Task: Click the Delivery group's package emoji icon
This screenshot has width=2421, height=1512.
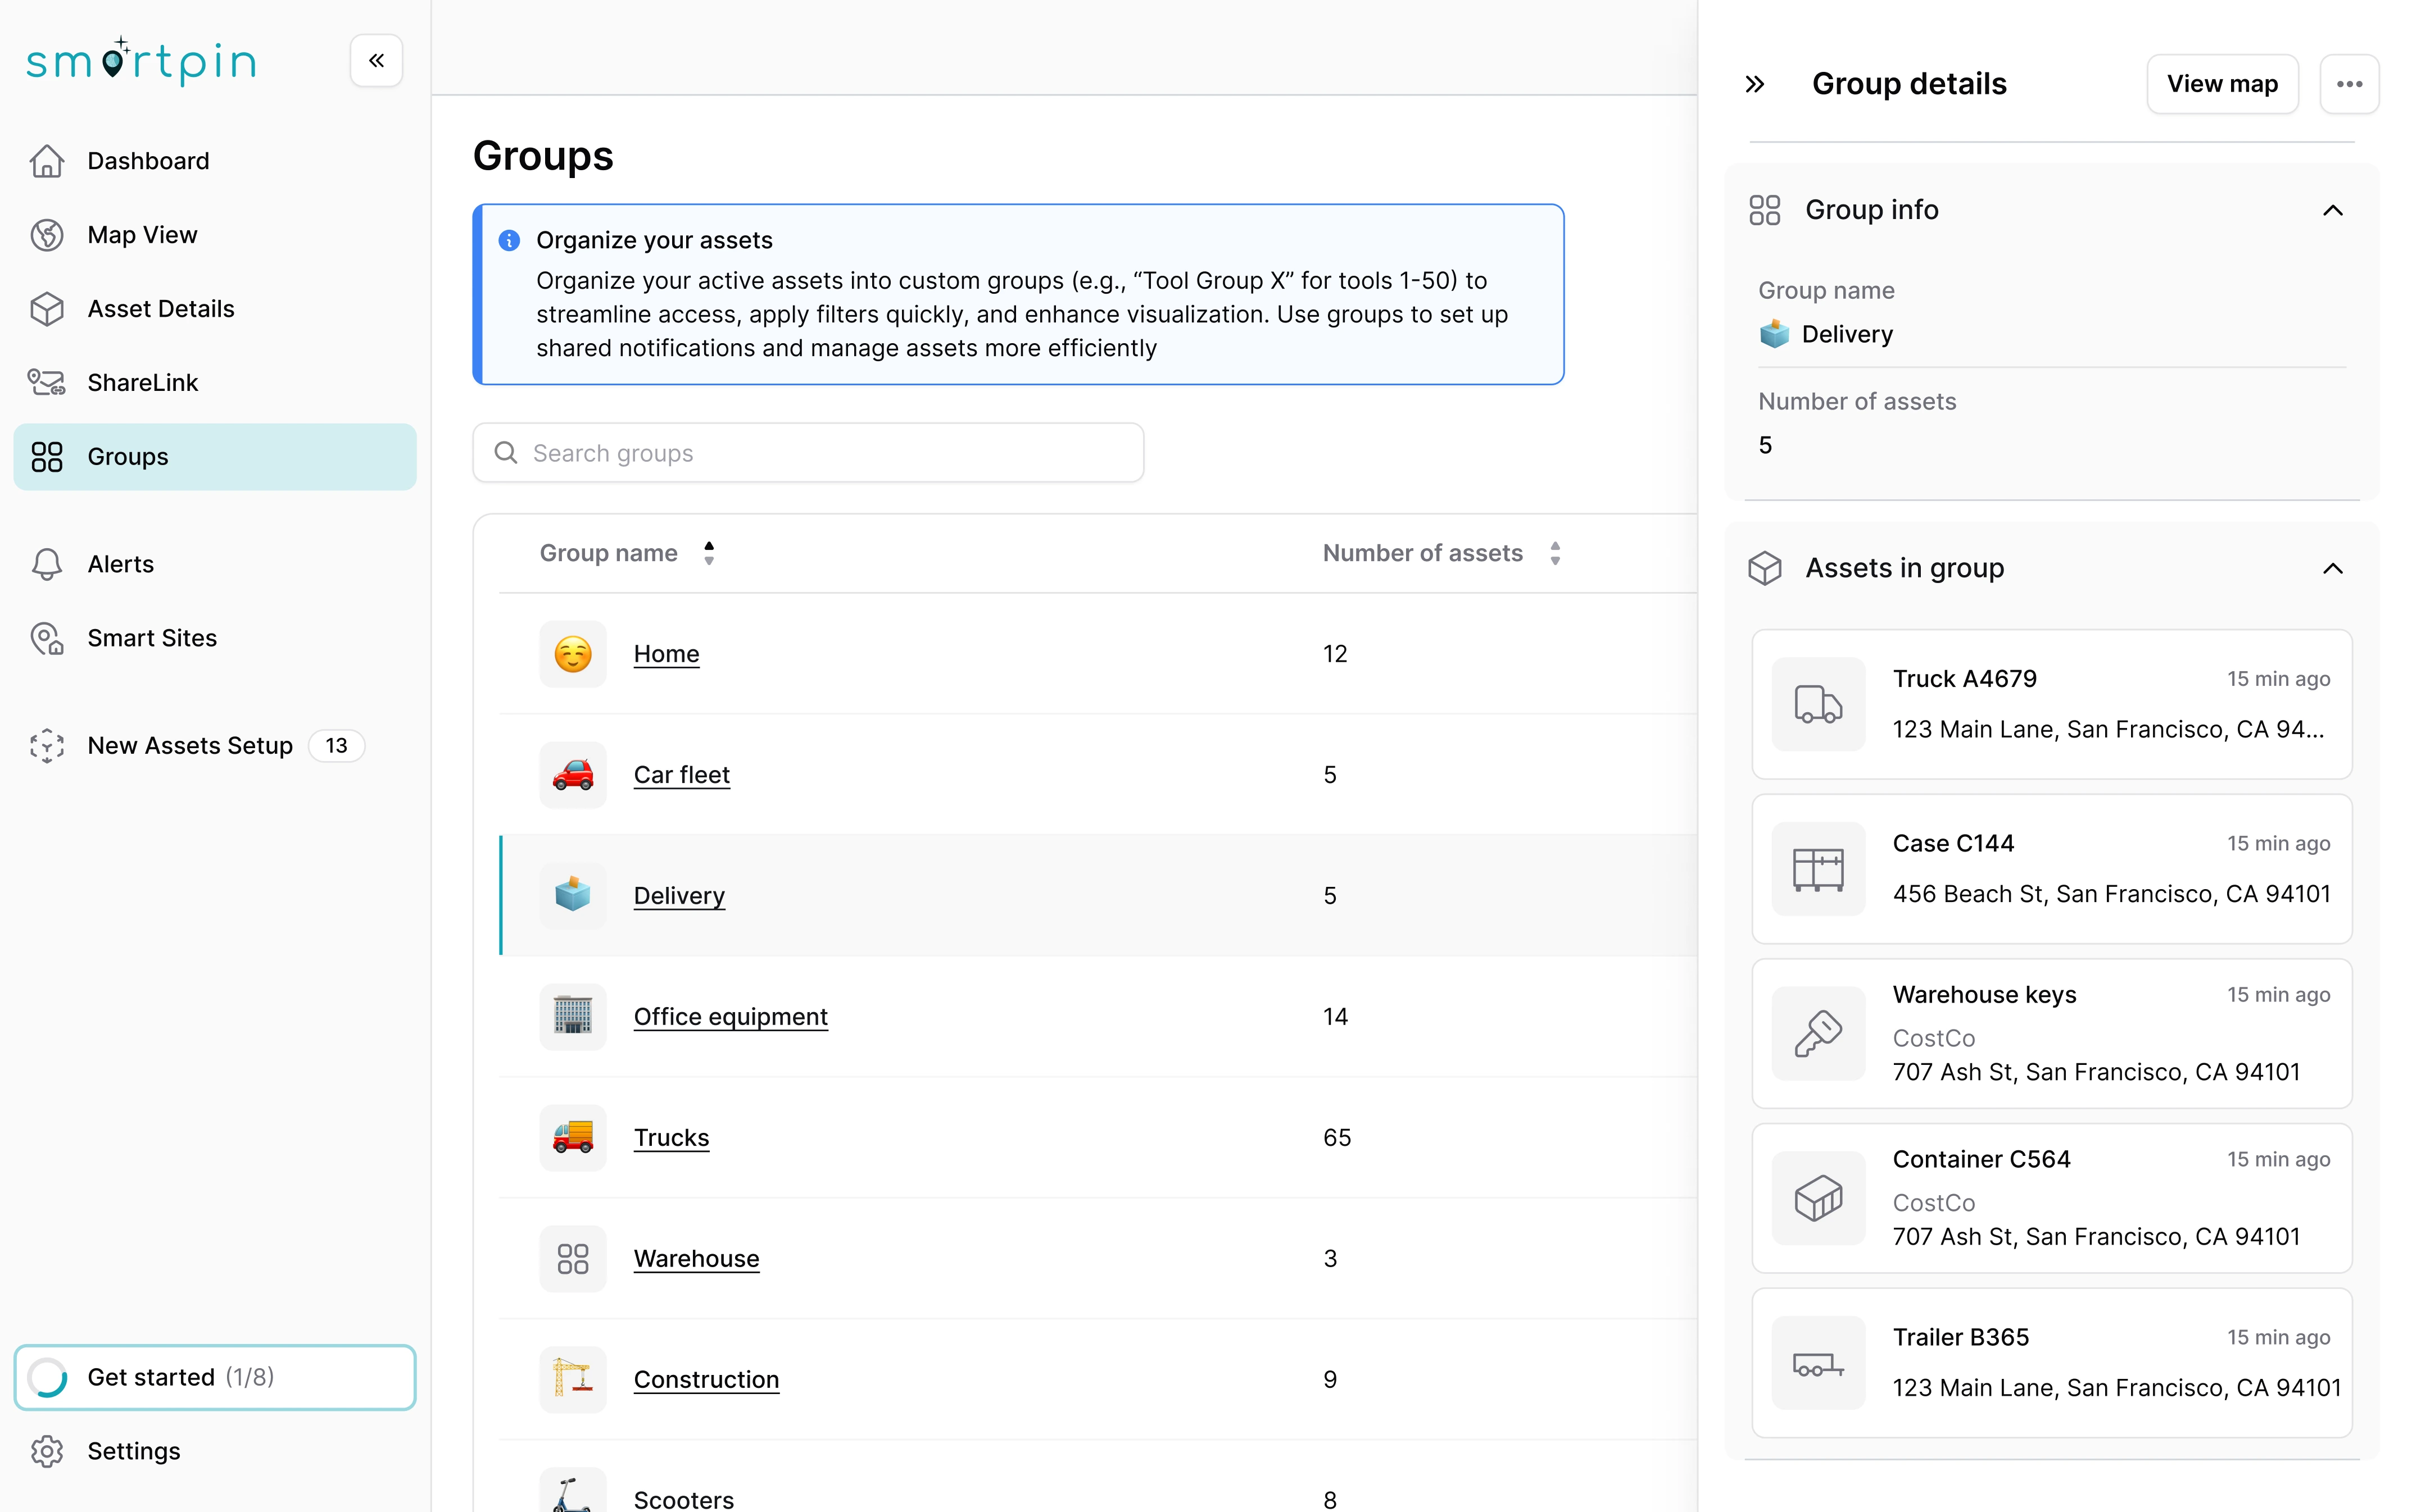Action: click(572, 895)
